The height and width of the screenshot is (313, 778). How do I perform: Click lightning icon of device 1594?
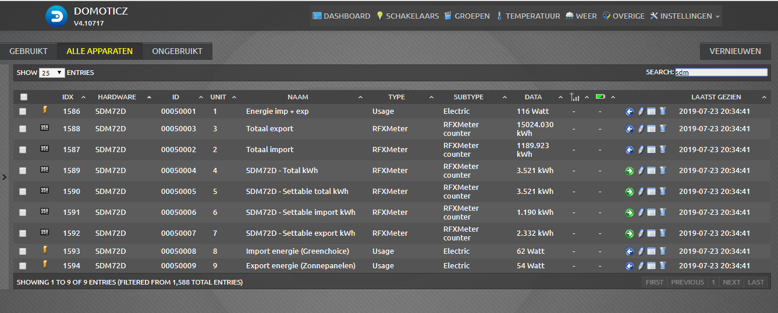(45, 264)
